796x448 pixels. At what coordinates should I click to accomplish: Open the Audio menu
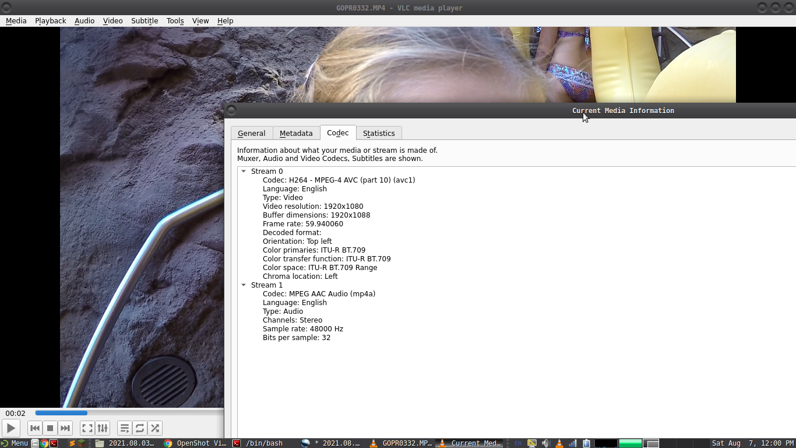84,20
